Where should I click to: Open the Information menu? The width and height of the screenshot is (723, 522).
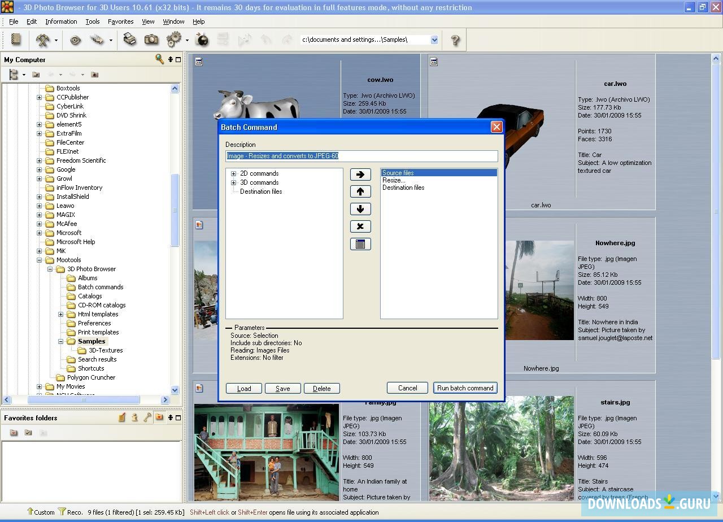[61, 21]
